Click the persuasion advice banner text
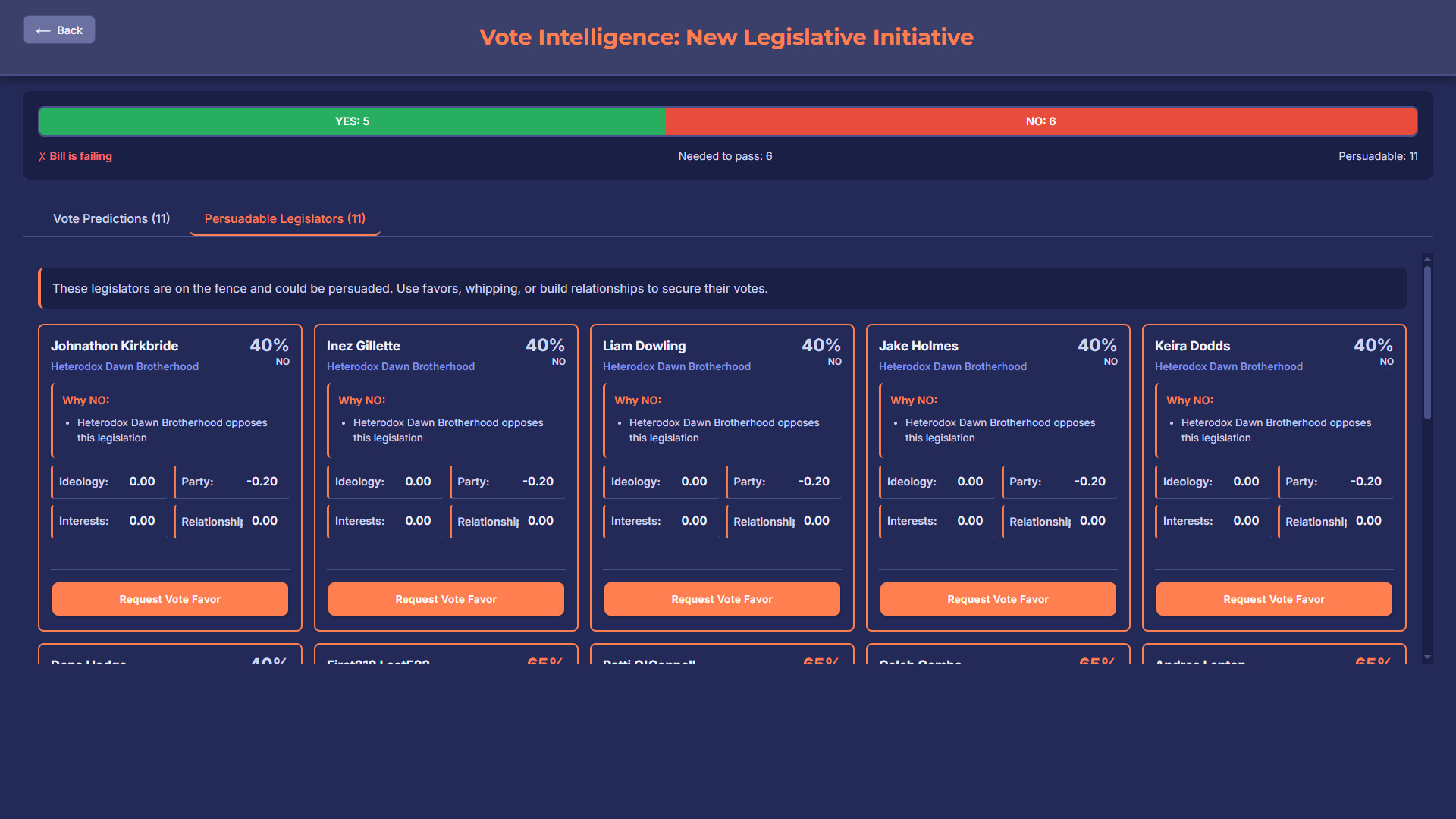This screenshot has width=1456, height=819. coord(410,288)
